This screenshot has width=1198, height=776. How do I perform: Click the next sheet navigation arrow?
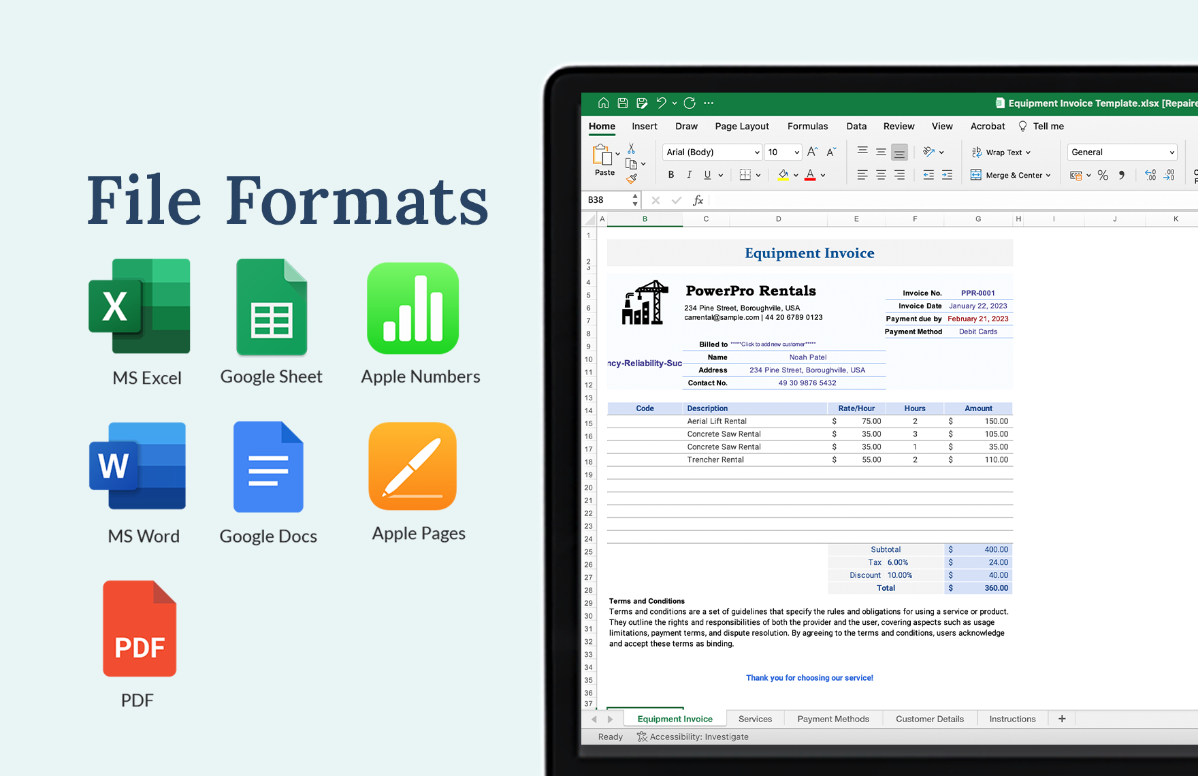[610, 719]
